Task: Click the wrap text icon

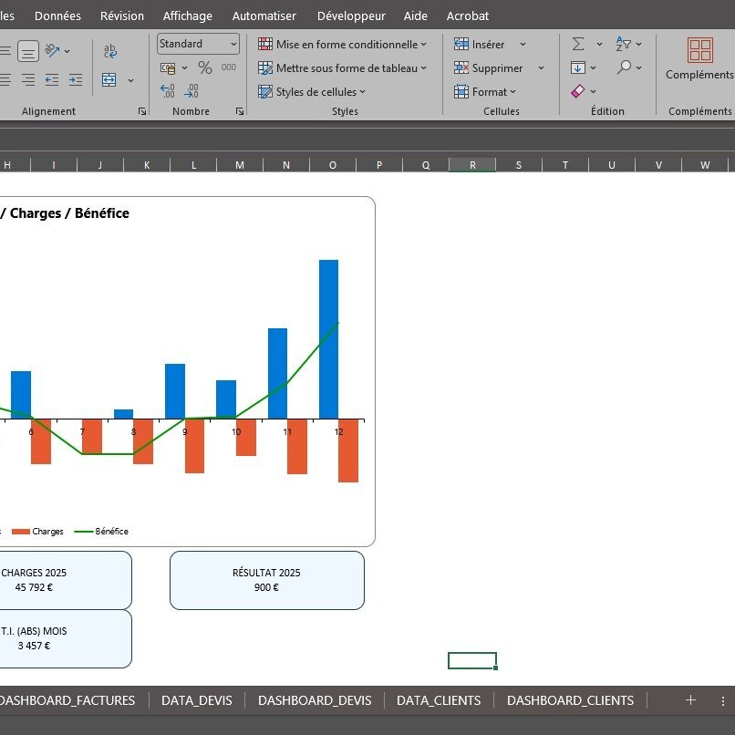Action: click(109, 51)
